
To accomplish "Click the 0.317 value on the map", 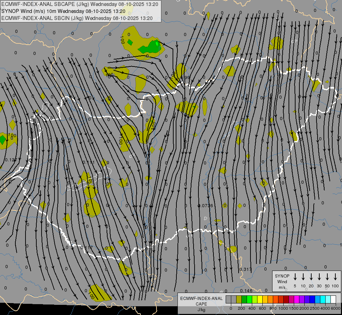I will pos(246,269).
